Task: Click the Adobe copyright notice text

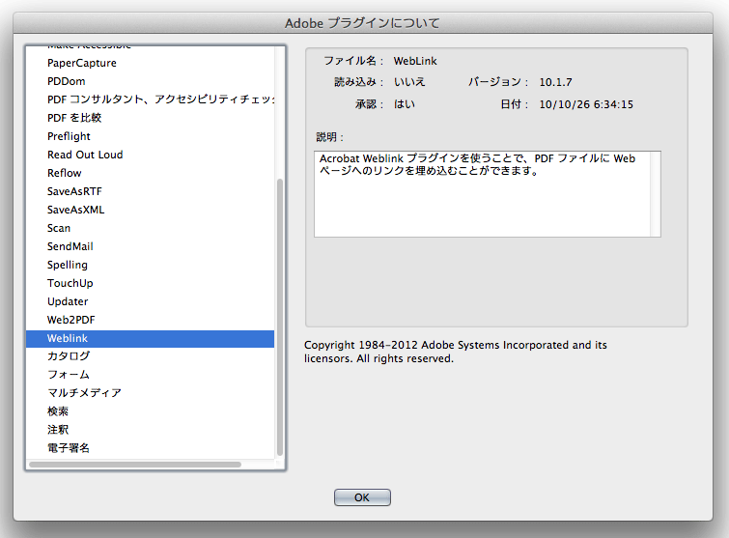Action: pyautogui.click(x=456, y=352)
